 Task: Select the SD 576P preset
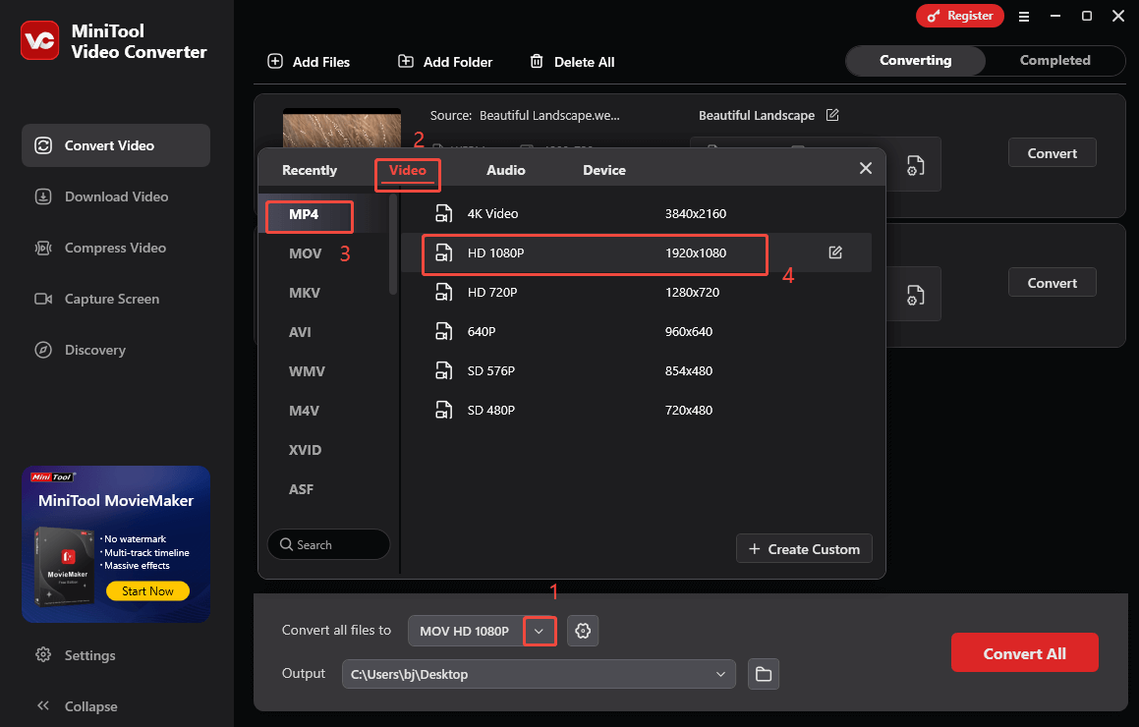tap(637, 370)
